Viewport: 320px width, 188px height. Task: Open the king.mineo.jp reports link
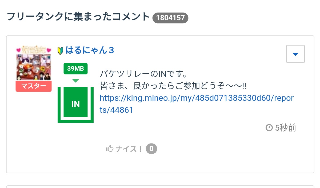pos(196,98)
